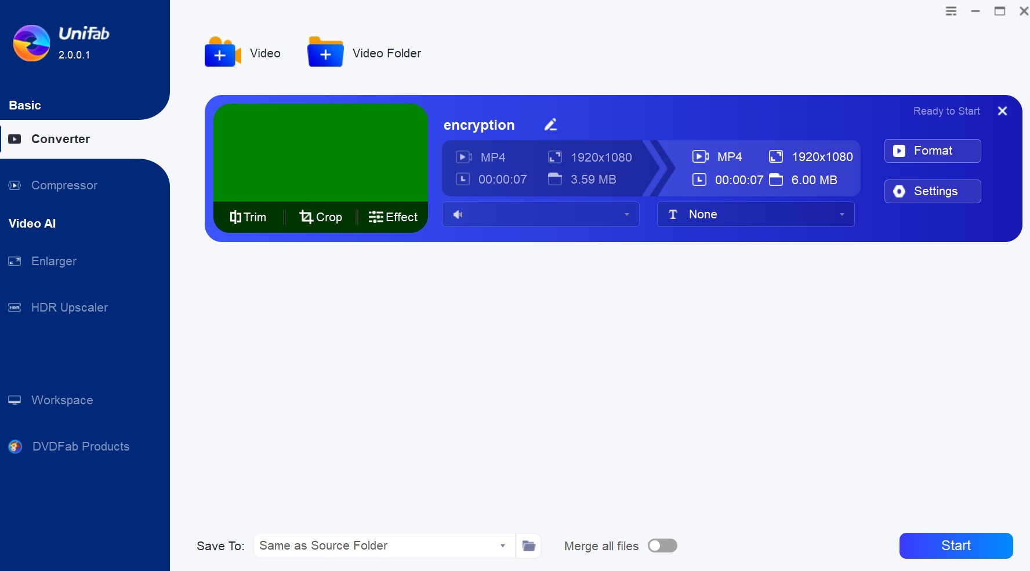Select the Crop tool
The height and width of the screenshot is (571, 1030).
click(321, 217)
